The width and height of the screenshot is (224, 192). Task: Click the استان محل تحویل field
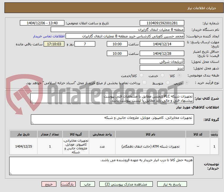[x=162, y=61]
